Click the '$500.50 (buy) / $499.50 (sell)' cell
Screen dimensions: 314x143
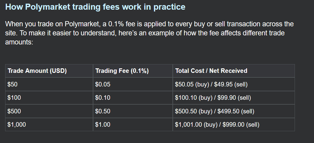pos(215,111)
